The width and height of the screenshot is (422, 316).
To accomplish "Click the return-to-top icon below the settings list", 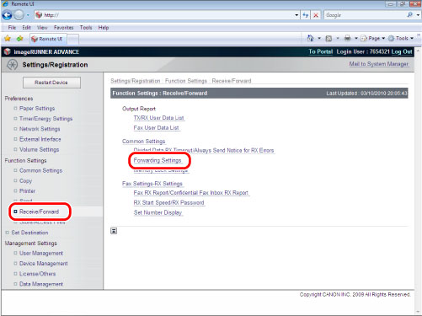I will point(114,231).
